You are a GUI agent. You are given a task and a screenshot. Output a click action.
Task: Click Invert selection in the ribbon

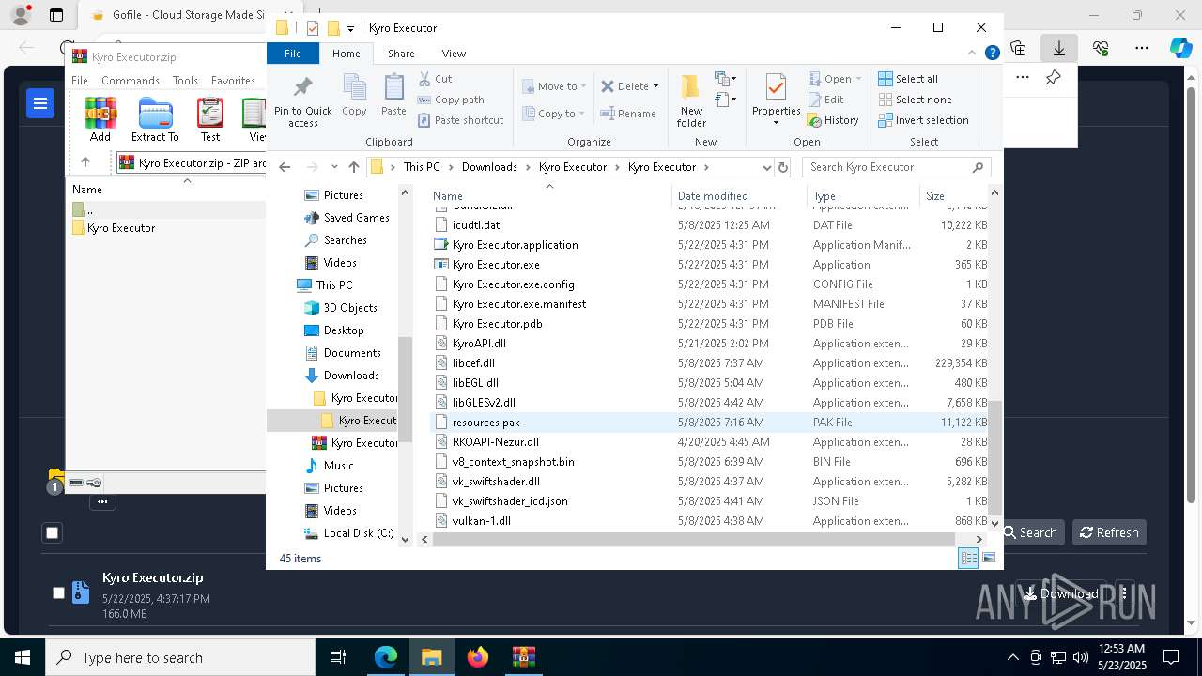[x=923, y=120]
